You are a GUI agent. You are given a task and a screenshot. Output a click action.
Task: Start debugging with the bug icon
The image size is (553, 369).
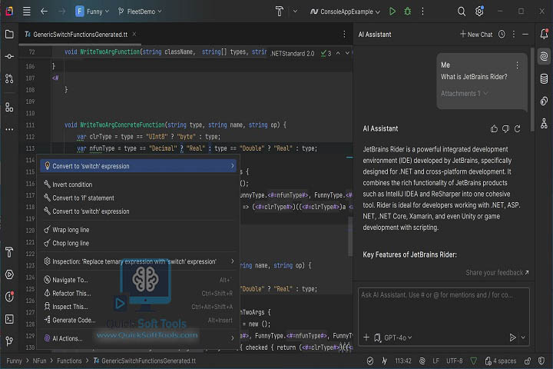(x=408, y=12)
